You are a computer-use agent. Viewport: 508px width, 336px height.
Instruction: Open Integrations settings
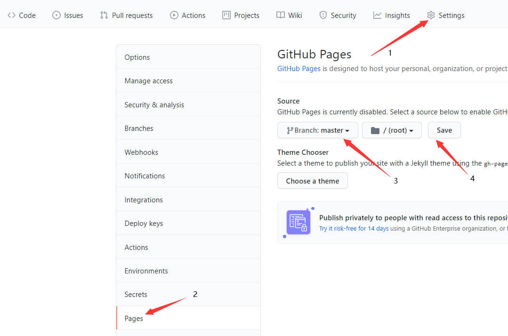click(188, 200)
